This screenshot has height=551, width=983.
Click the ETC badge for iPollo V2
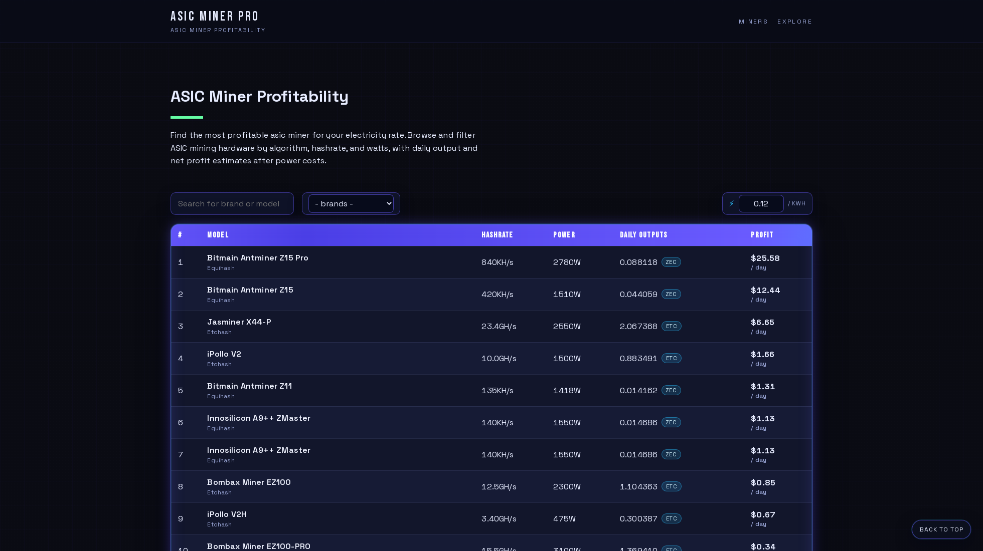672,358
